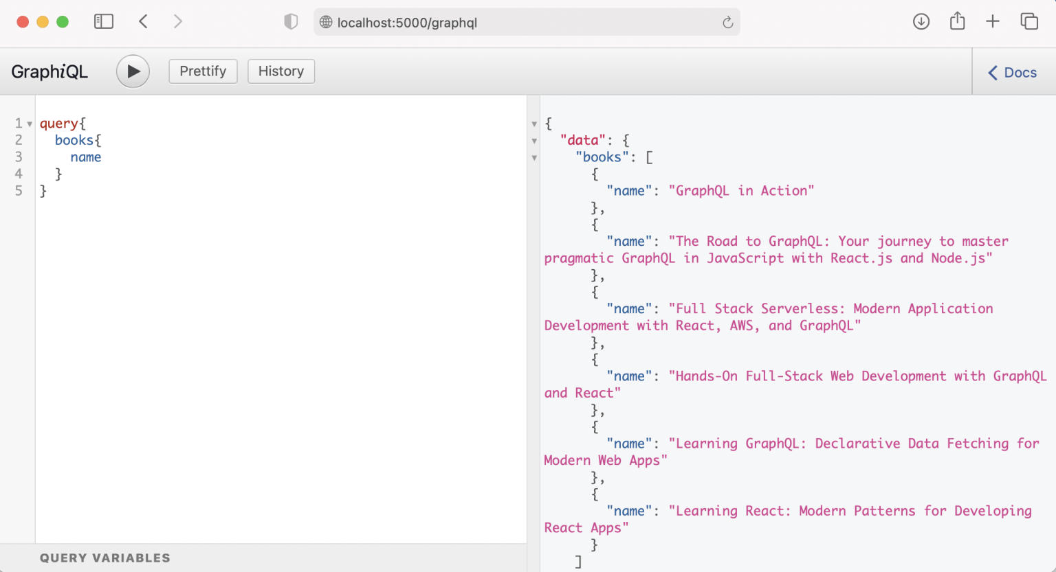
Task: Open a new tab with plus icon
Action: click(992, 22)
